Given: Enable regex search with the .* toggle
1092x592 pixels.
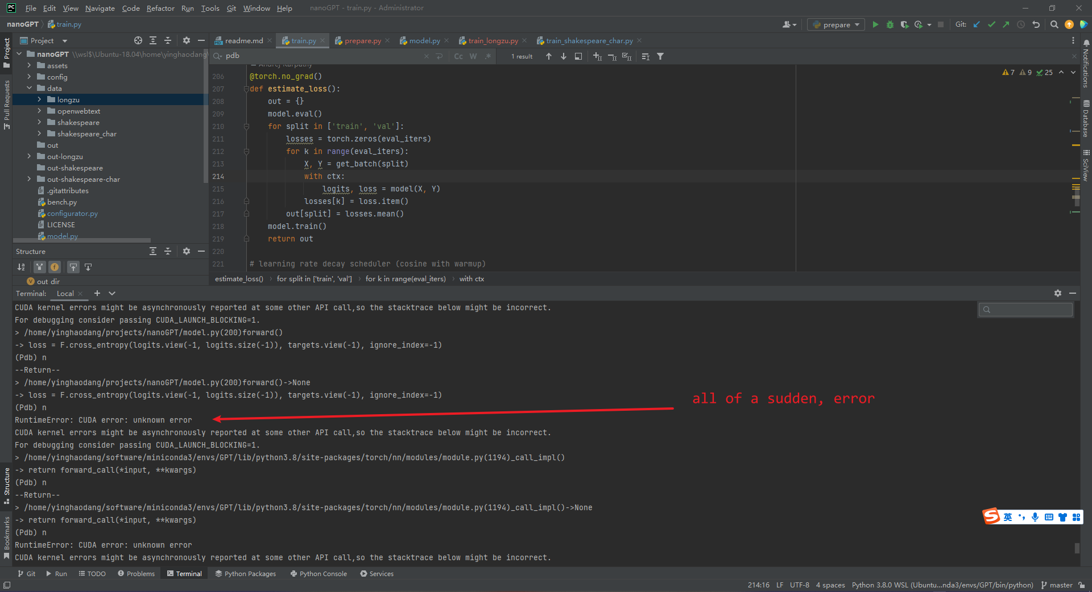Looking at the screenshot, I should pos(487,56).
